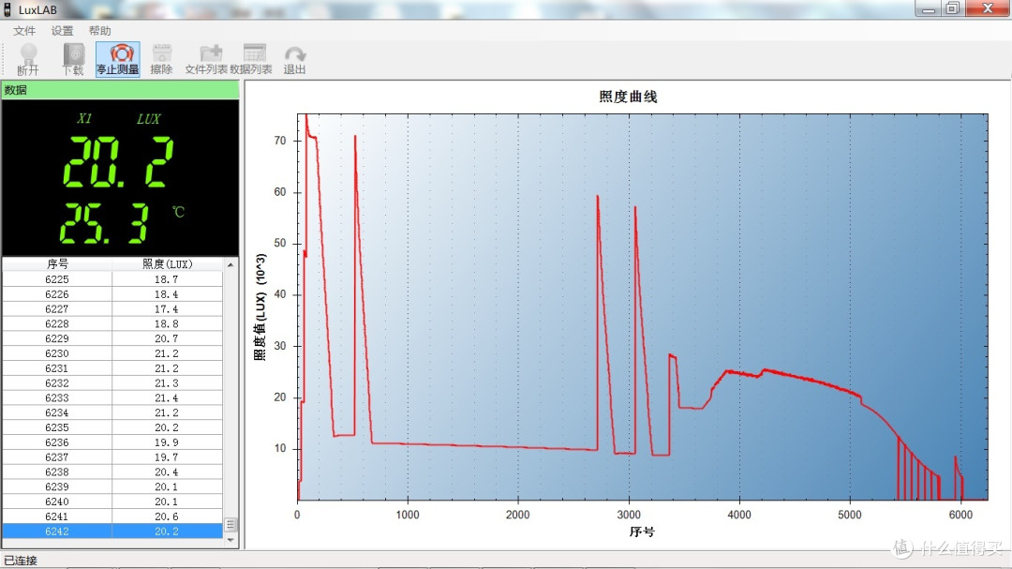This screenshot has height=569, width=1012.
Task: Select table row 6235
Action: point(112,427)
